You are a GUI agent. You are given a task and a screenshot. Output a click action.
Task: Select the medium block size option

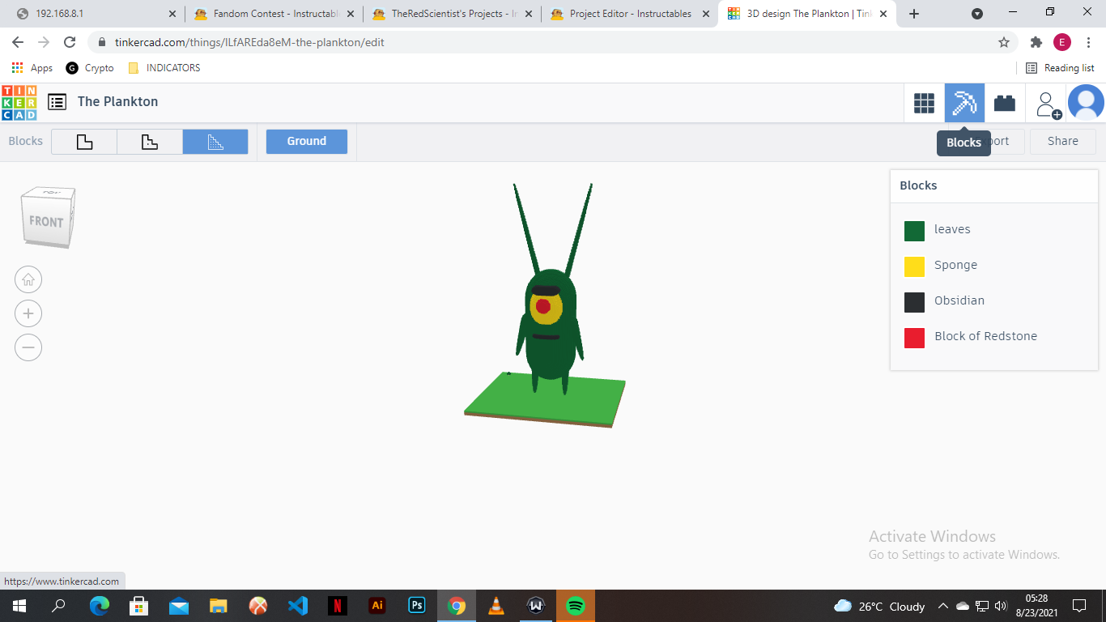click(150, 142)
